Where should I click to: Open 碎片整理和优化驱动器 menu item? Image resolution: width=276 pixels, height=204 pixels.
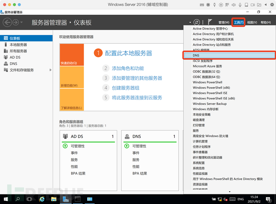[207, 157]
